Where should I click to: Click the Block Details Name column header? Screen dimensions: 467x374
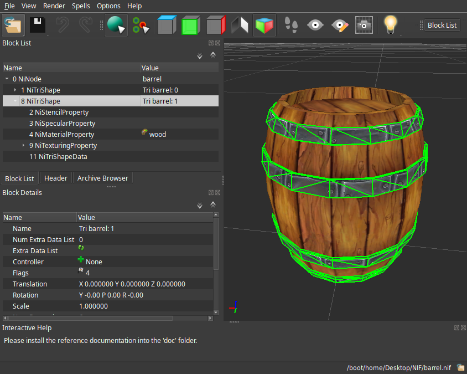point(40,217)
